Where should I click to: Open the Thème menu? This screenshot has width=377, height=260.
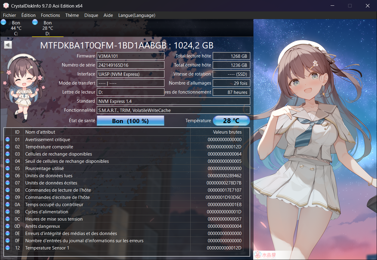(72, 15)
